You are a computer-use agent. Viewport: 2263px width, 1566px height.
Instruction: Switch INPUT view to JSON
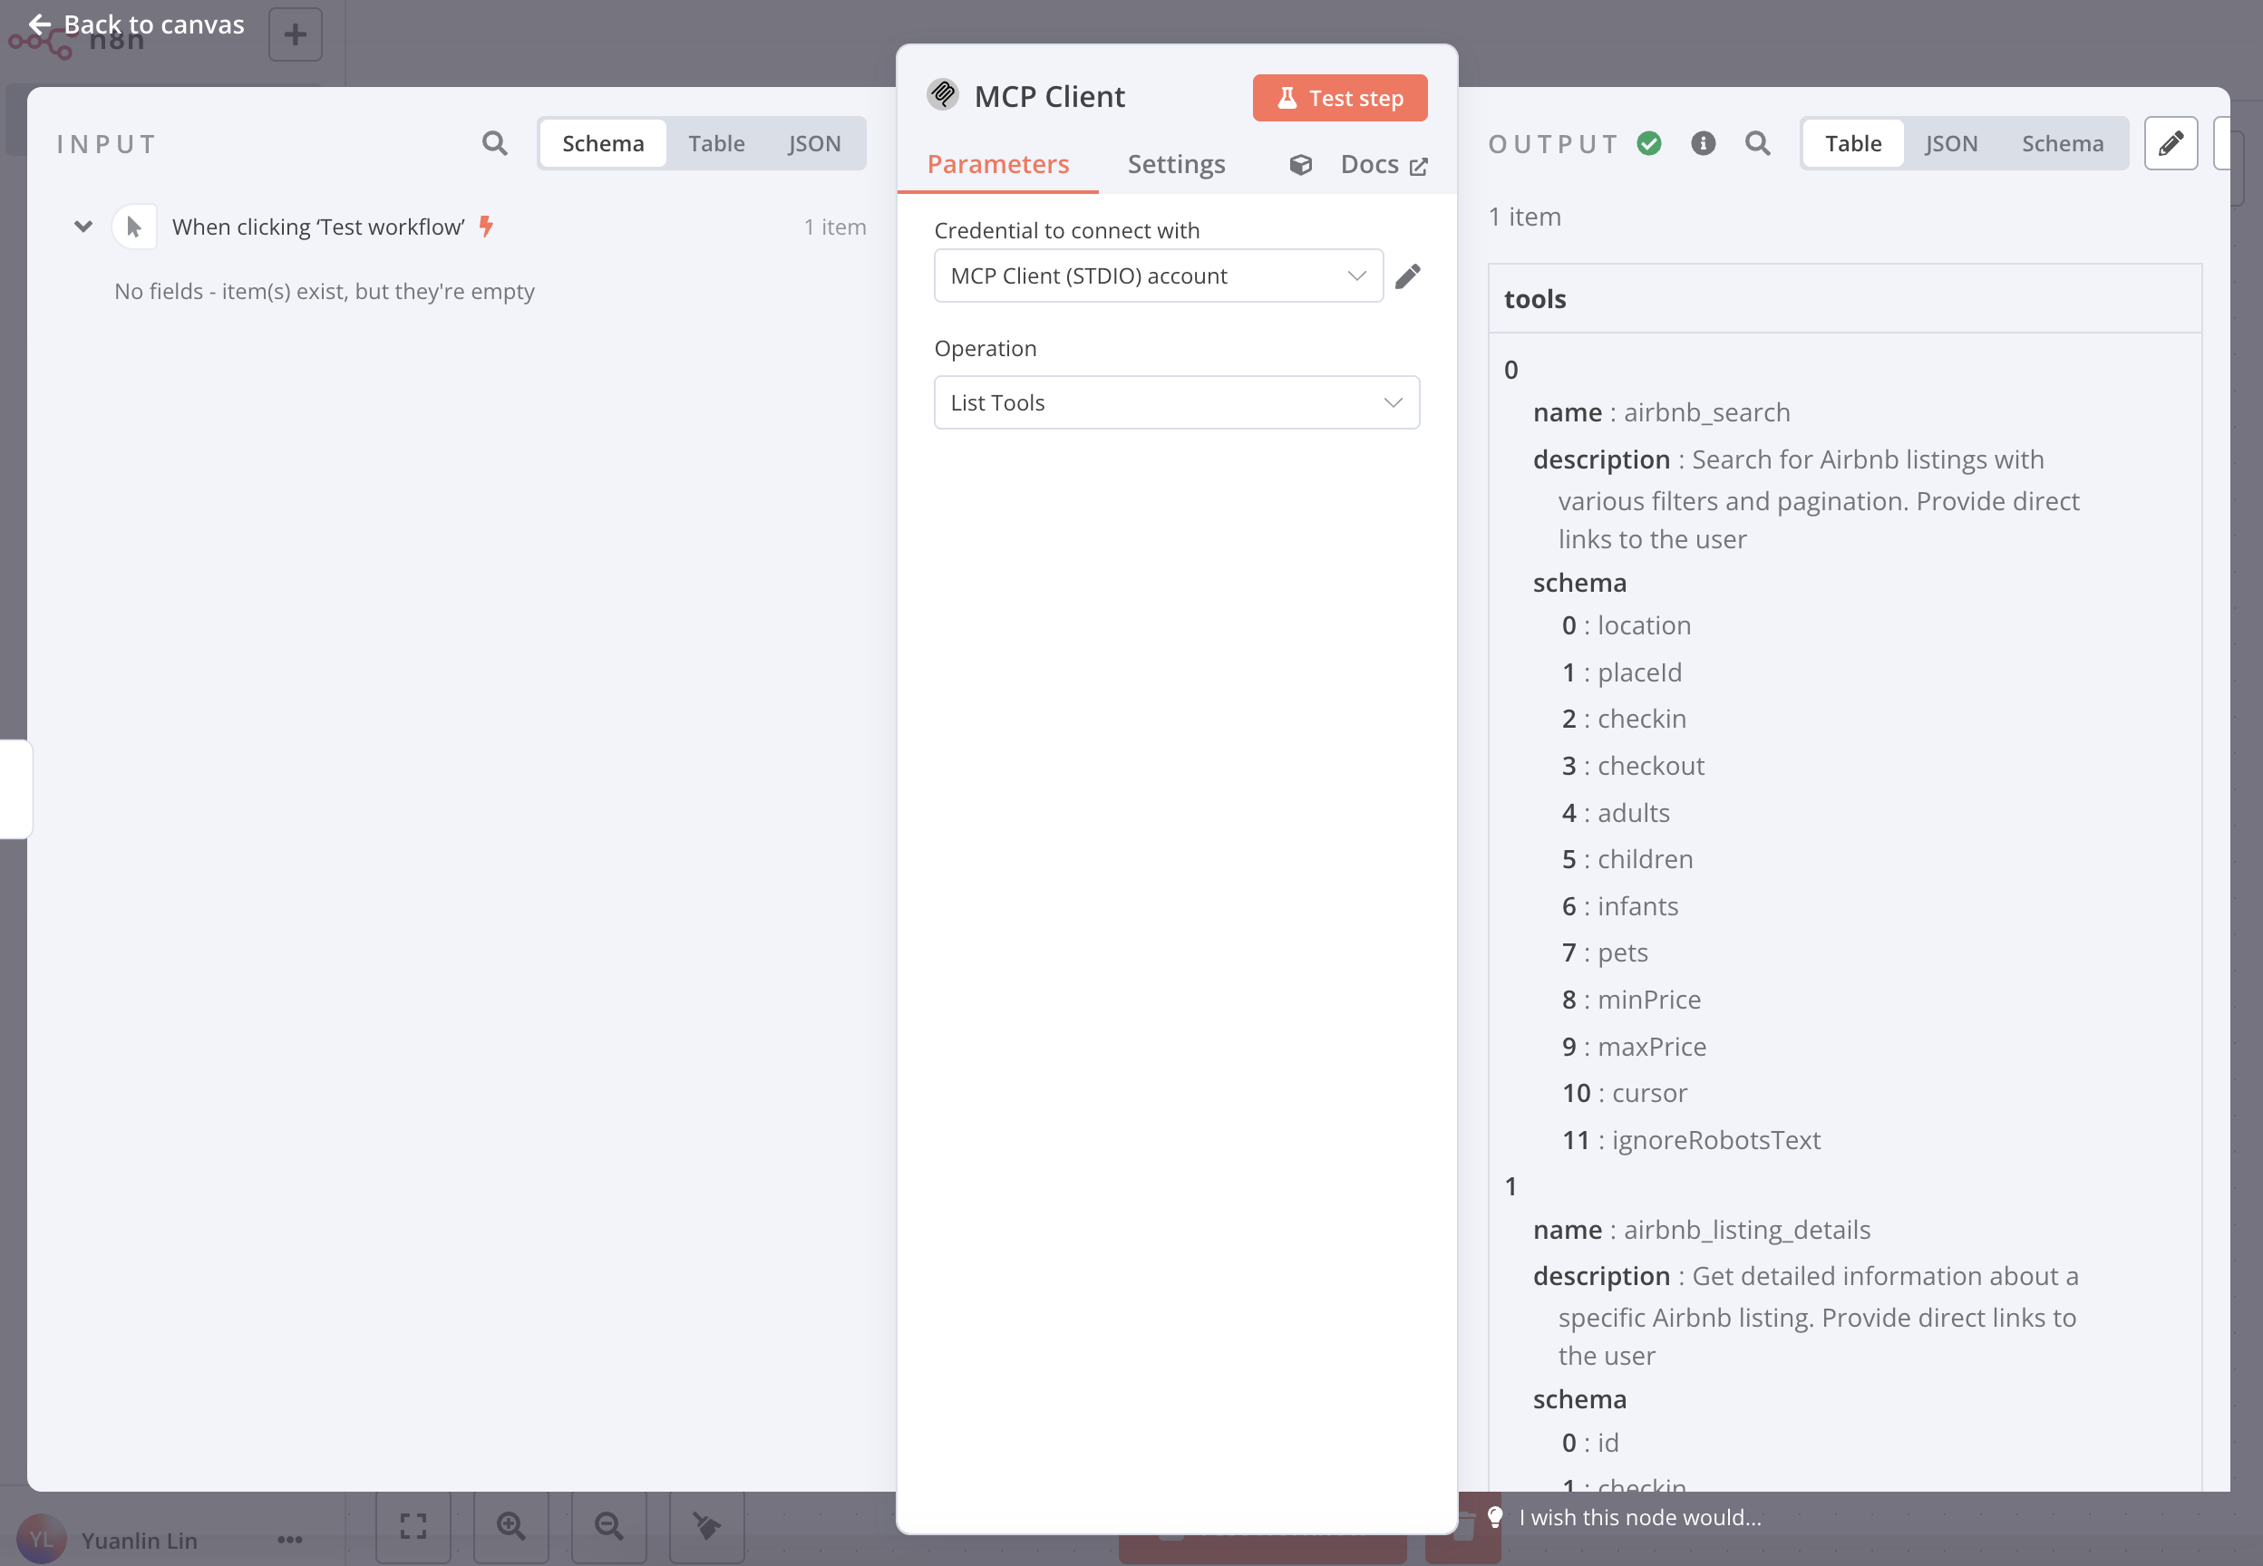pyautogui.click(x=814, y=143)
